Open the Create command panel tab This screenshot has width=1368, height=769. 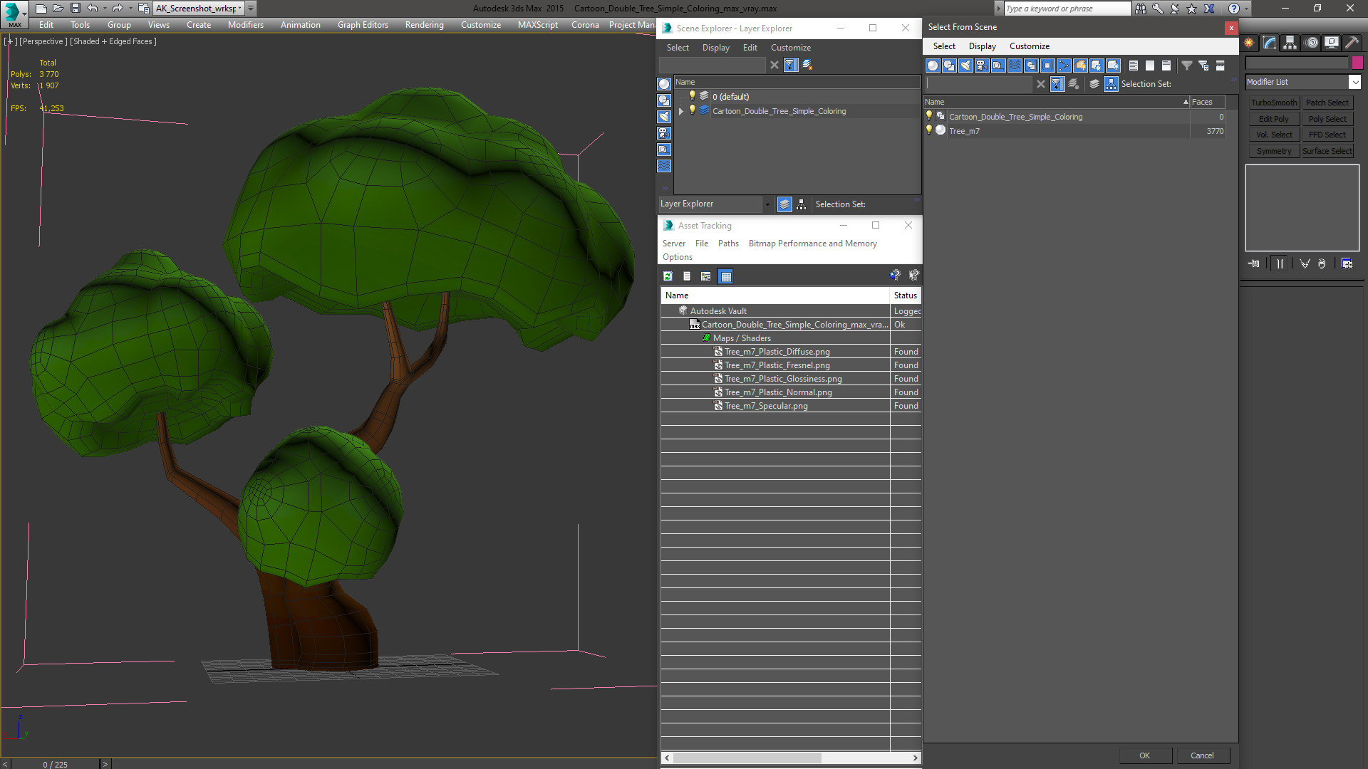click(1250, 43)
